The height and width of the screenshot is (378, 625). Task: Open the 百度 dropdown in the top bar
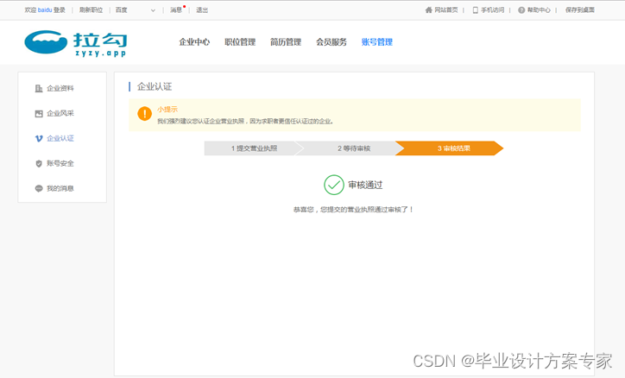136,10
